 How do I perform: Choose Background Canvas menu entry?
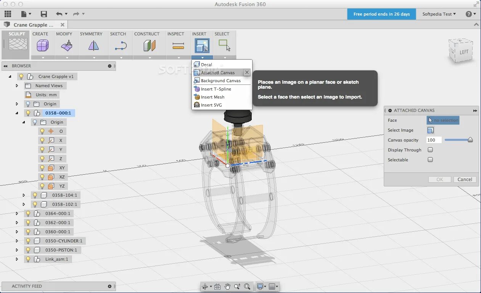click(222, 81)
